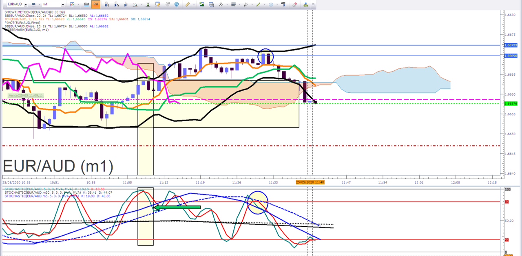Click the green 1,66576 price tag
Screen dimensions: 522x256
[x=511, y=103]
